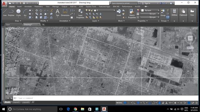
Task: Toggle object snap in status bar
Action: point(153,103)
